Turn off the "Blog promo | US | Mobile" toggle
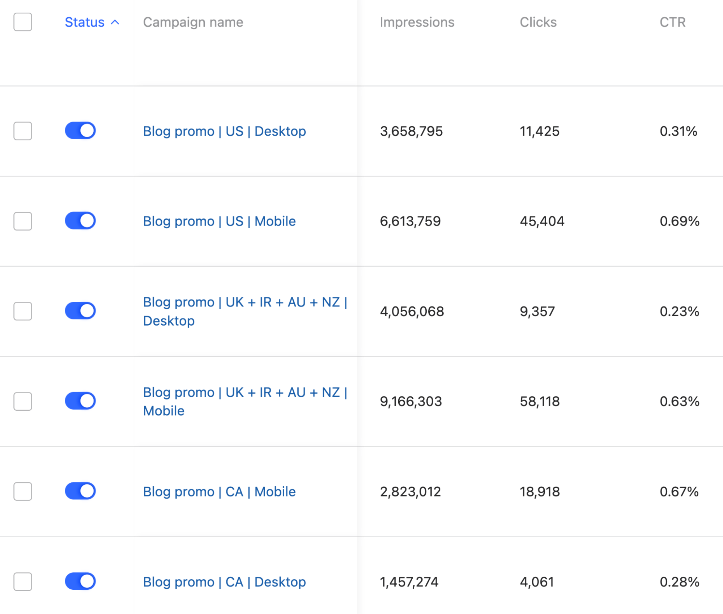The image size is (723, 614). pos(80,220)
